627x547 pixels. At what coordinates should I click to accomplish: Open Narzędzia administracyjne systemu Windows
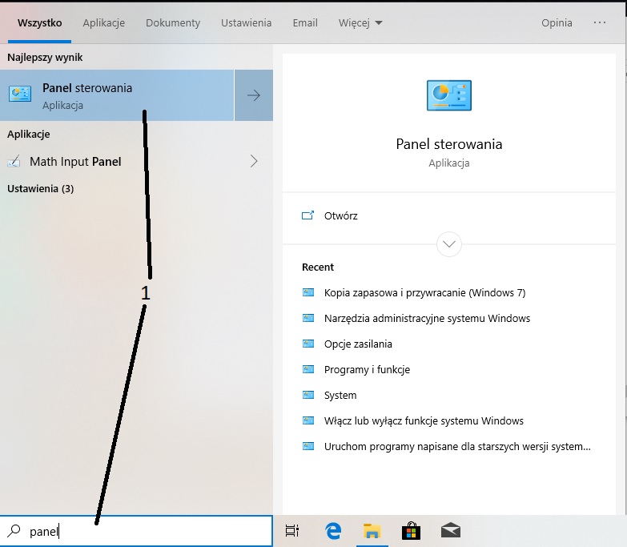click(x=427, y=318)
